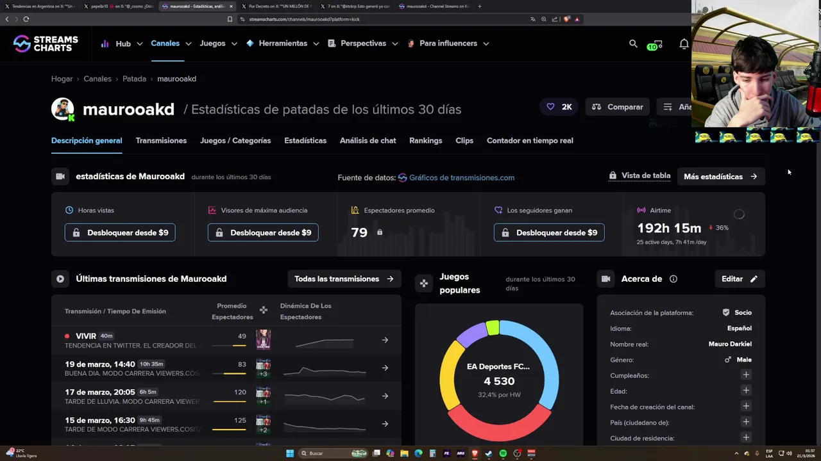821x461 pixels.
Task: Switch to the Transmisiones tab
Action: tap(161, 141)
